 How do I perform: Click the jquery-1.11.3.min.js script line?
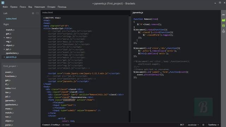(84, 73)
